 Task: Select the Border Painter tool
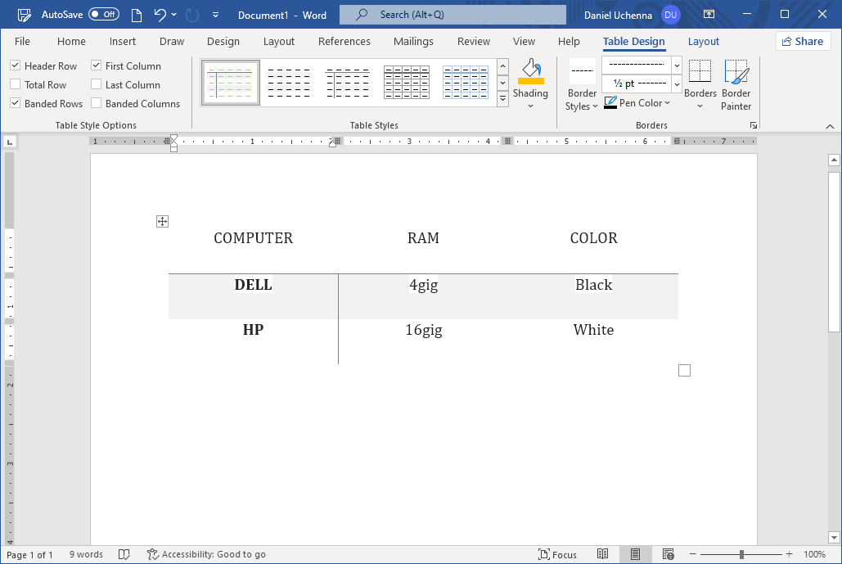[736, 85]
